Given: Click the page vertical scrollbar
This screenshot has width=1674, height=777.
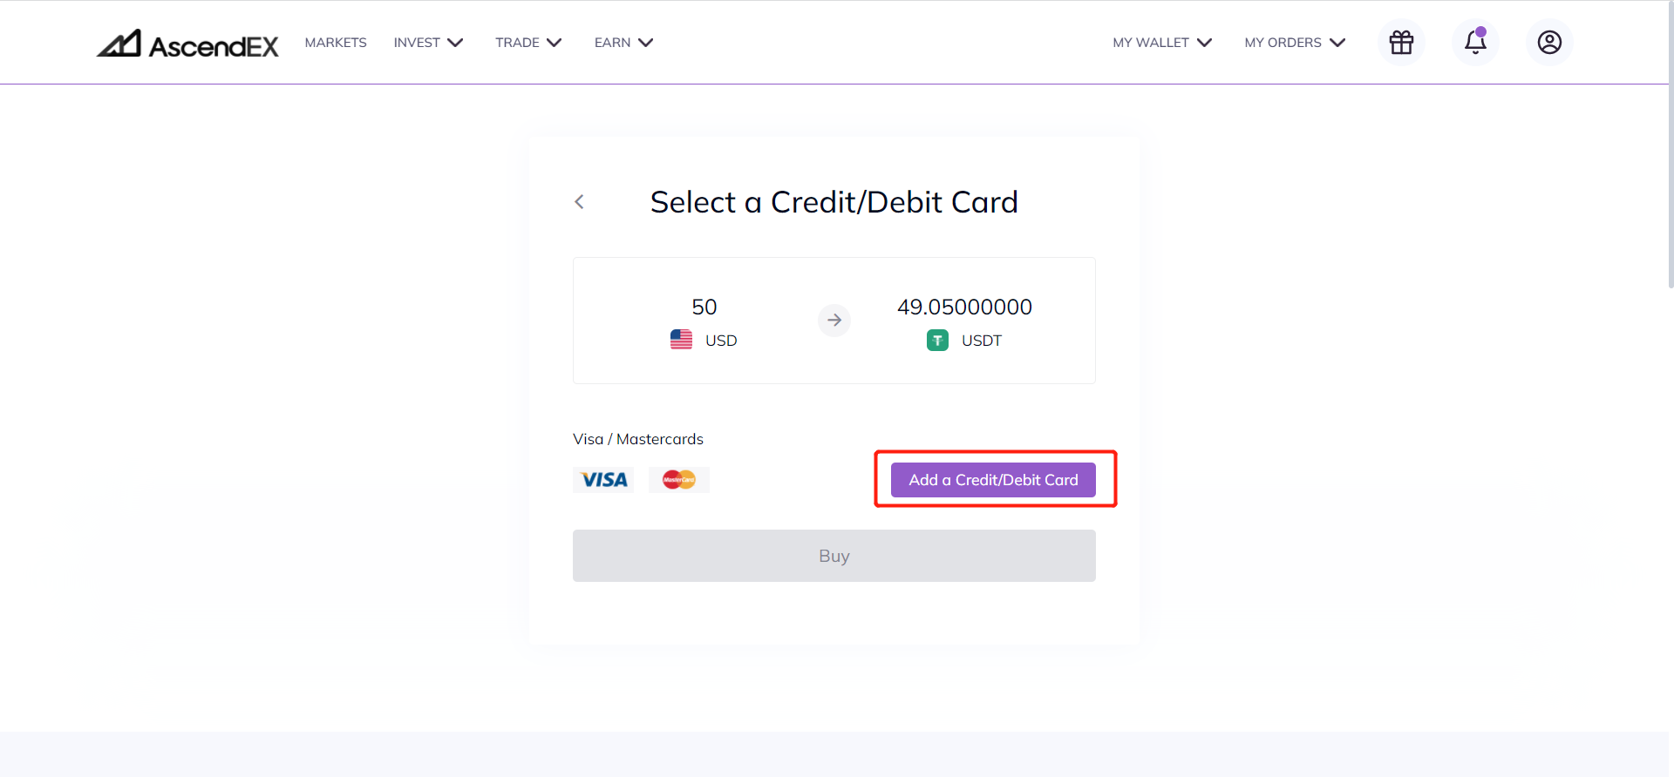Looking at the screenshot, I should [1671, 144].
